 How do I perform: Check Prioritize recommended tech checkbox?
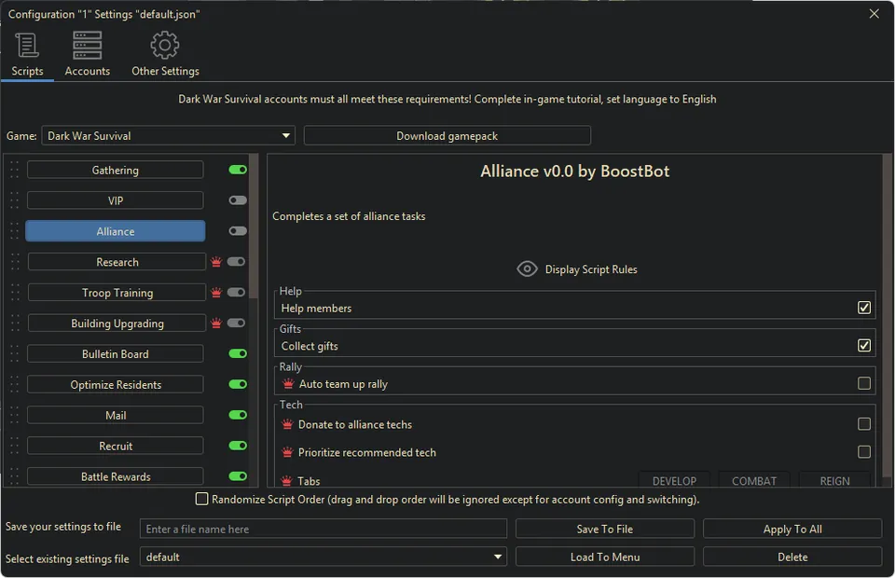point(863,452)
